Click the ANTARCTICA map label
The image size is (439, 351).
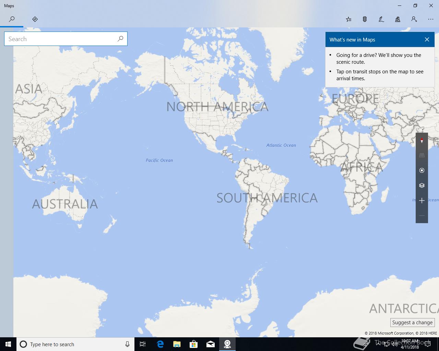[x=404, y=308]
